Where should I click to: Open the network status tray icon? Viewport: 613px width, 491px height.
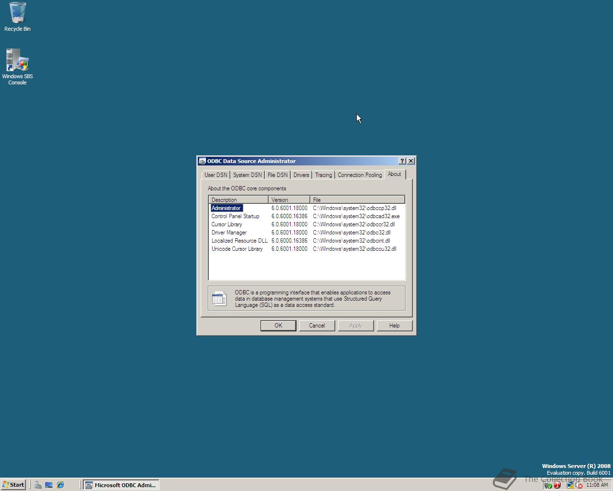[570, 485]
